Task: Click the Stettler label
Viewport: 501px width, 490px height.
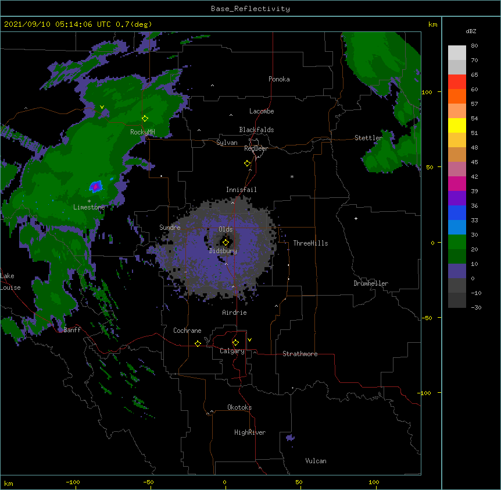Action: [368, 138]
